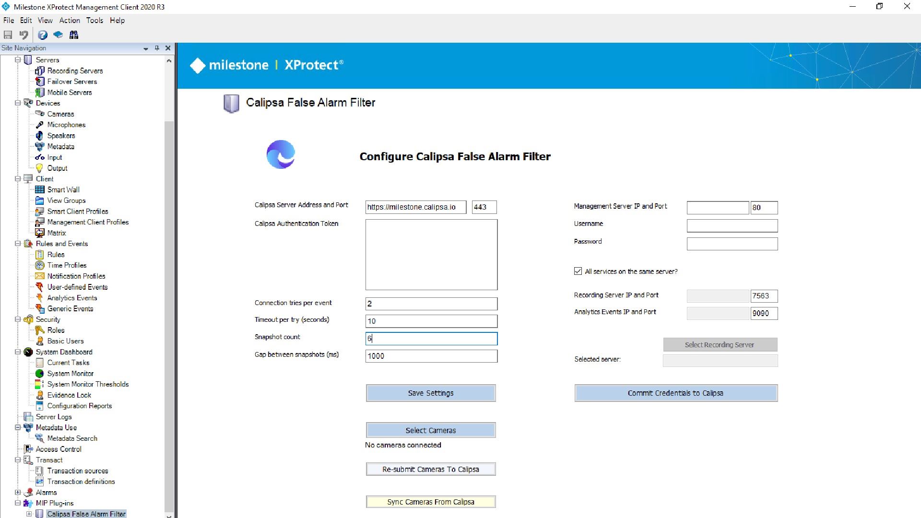Click the Connection tries per event field
This screenshot has height=518, width=921.
[x=431, y=304]
